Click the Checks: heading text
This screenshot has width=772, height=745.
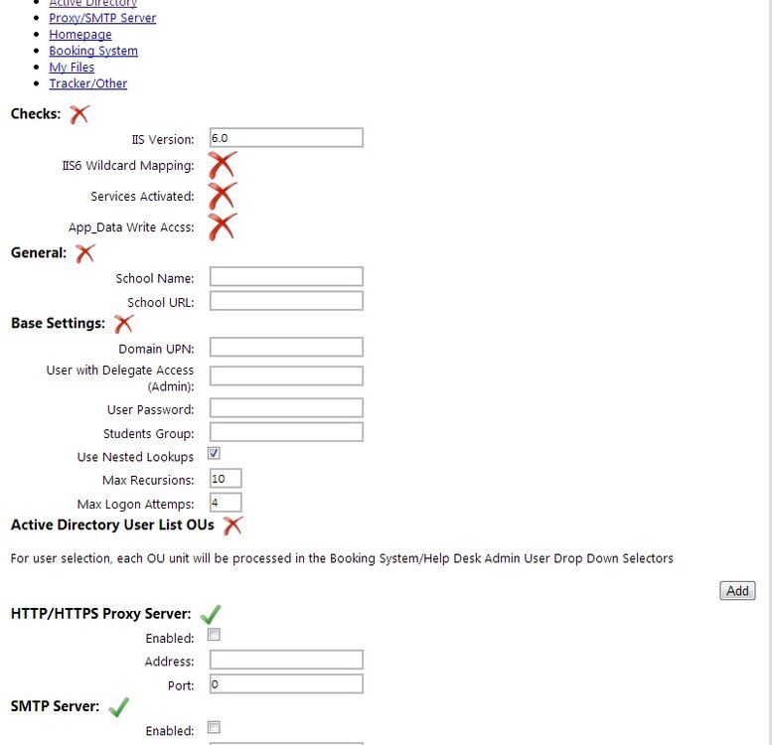[x=36, y=113]
